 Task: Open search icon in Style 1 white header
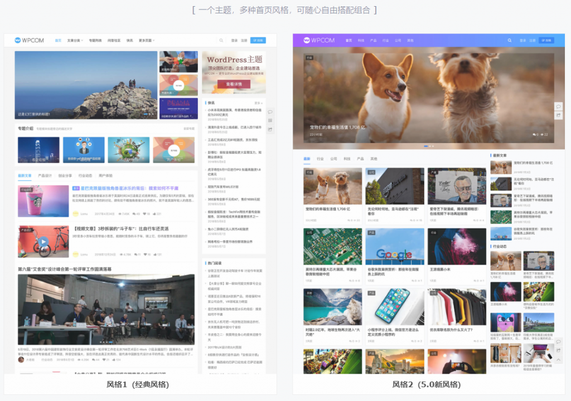[x=221, y=41]
